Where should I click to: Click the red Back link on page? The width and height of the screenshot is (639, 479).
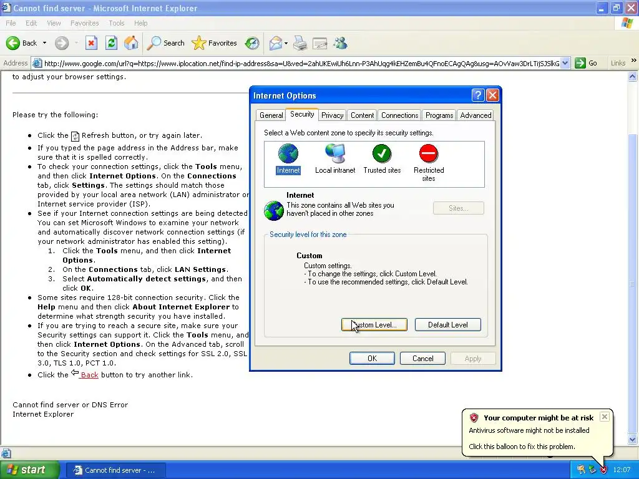tap(90, 375)
